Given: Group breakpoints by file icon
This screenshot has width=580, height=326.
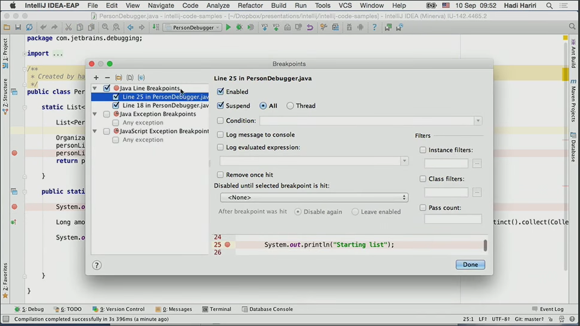Looking at the screenshot, I should click(130, 78).
